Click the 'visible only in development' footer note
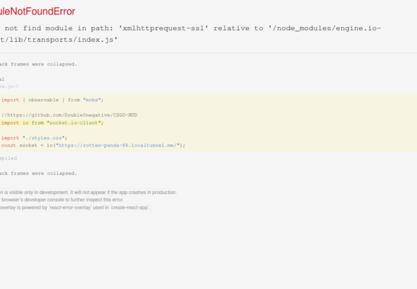The width and height of the screenshot is (417, 289). tap(90, 192)
